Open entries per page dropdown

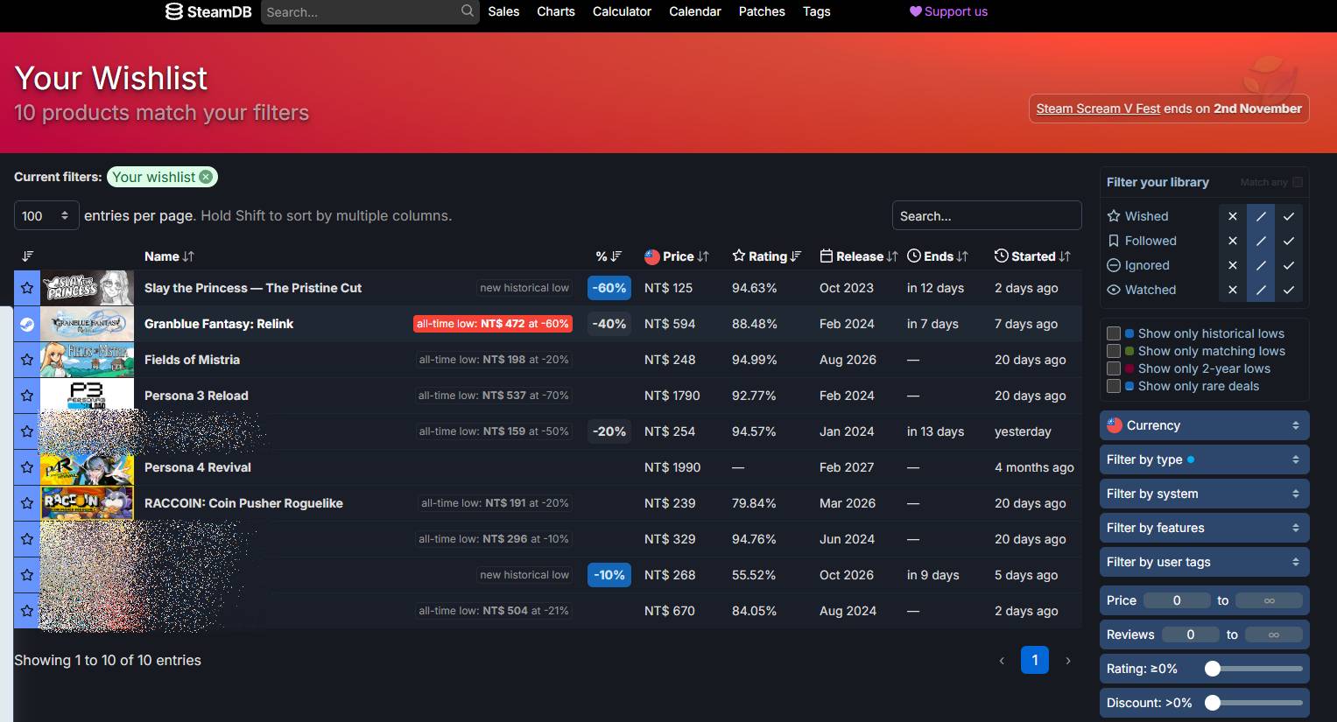[46, 215]
